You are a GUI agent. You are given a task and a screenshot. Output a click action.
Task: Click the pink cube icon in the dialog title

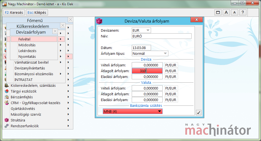(99, 21)
